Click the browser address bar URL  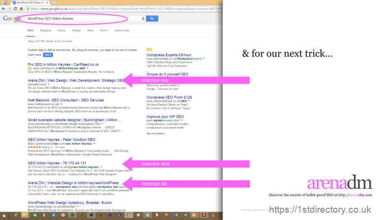point(125,9)
